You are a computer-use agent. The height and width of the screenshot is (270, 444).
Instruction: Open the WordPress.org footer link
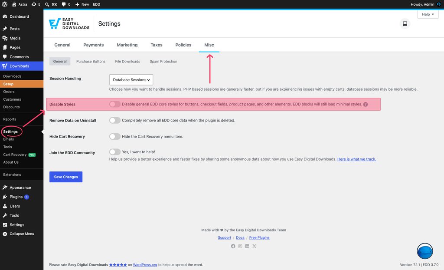coord(145,265)
